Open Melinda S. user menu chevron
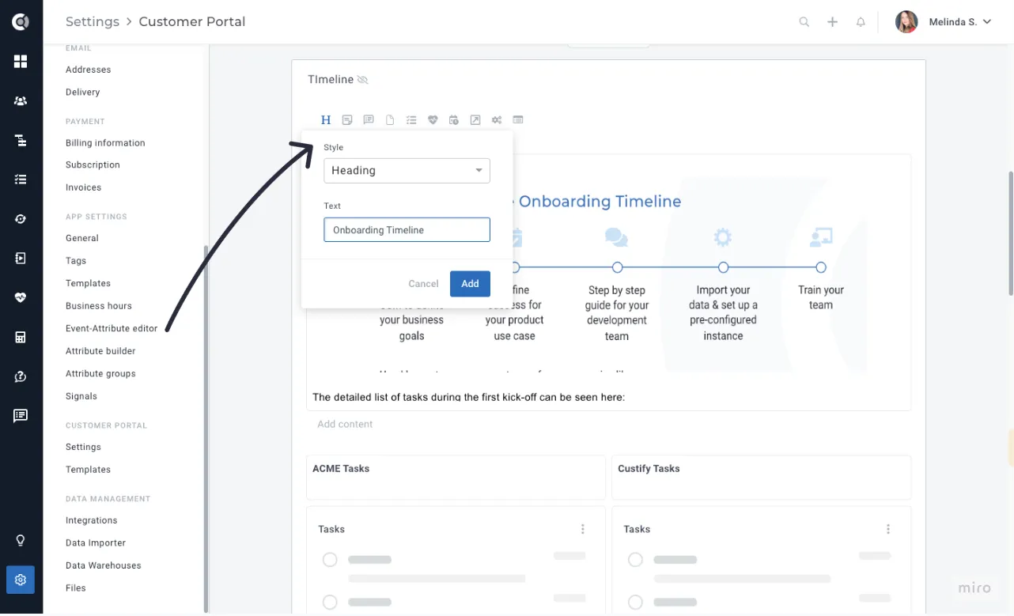Viewport: 1014px width, 616px height. tap(987, 22)
